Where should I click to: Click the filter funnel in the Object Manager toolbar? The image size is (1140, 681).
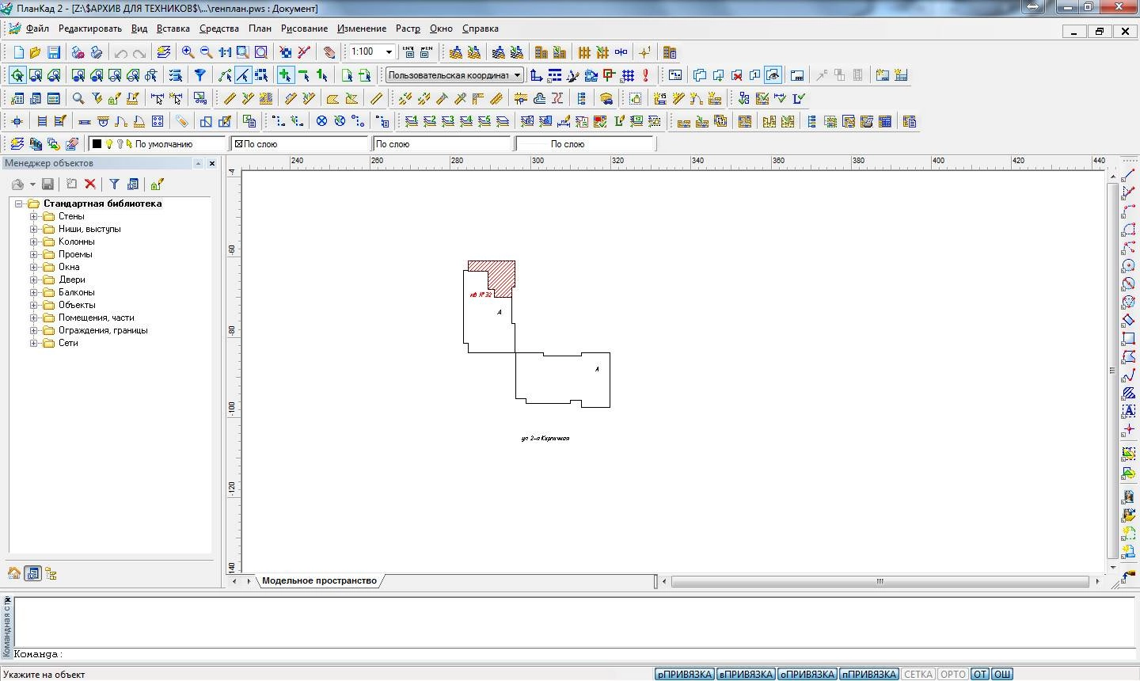(114, 184)
